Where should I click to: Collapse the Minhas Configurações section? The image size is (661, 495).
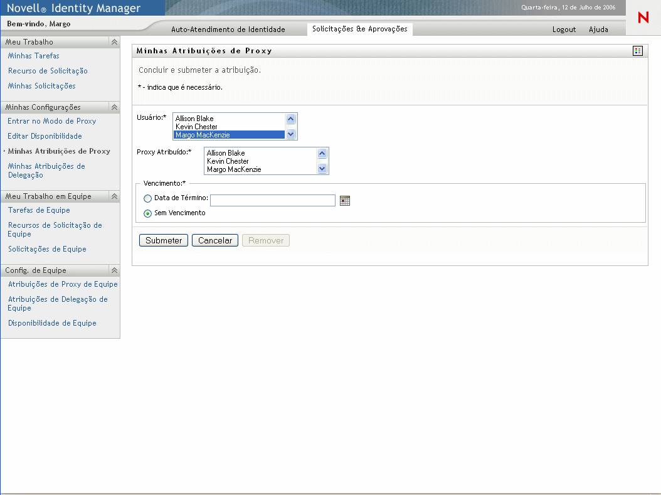pos(114,107)
